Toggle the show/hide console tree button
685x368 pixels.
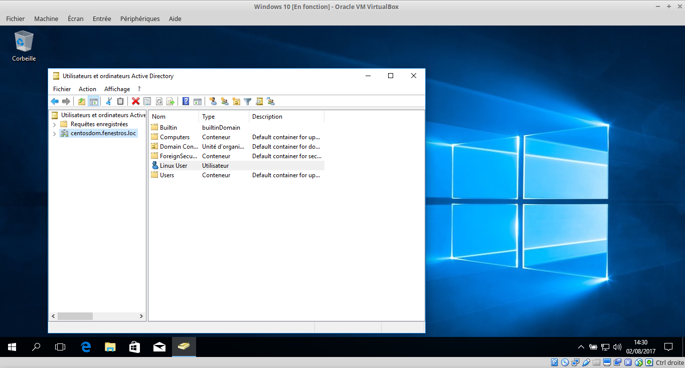click(x=93, y=101)
